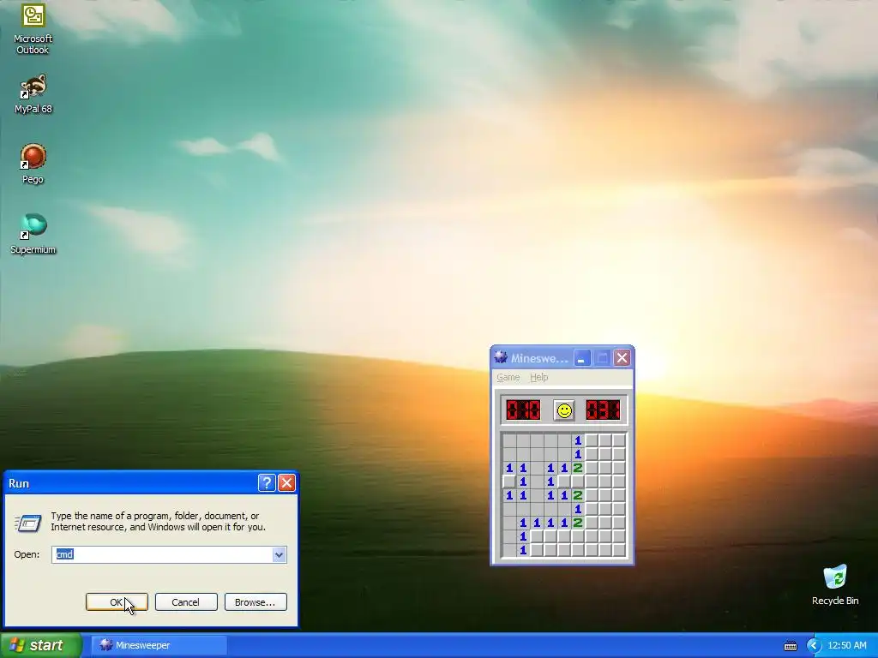Viewport: 878px width, 658px height.
Task: Minimize the Minesweeper window
Action: point(581,358)
